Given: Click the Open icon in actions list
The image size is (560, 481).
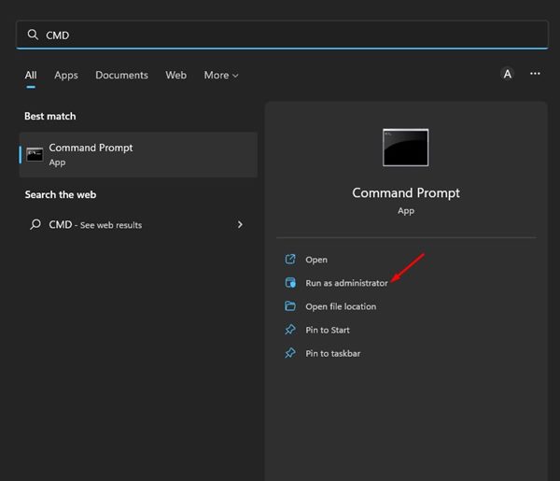Looking at the screenshot, I should [289, 260].
